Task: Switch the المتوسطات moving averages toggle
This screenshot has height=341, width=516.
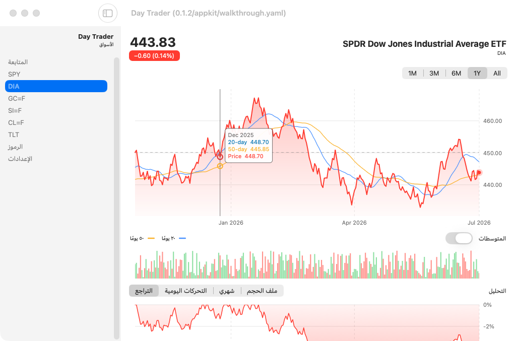Action: [459, 238]
